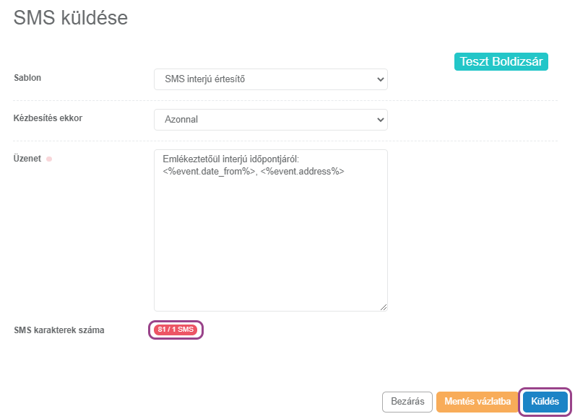Click the SMS küldése dialog heading
The image size is (575, 419).
click(x=71, y=18)
